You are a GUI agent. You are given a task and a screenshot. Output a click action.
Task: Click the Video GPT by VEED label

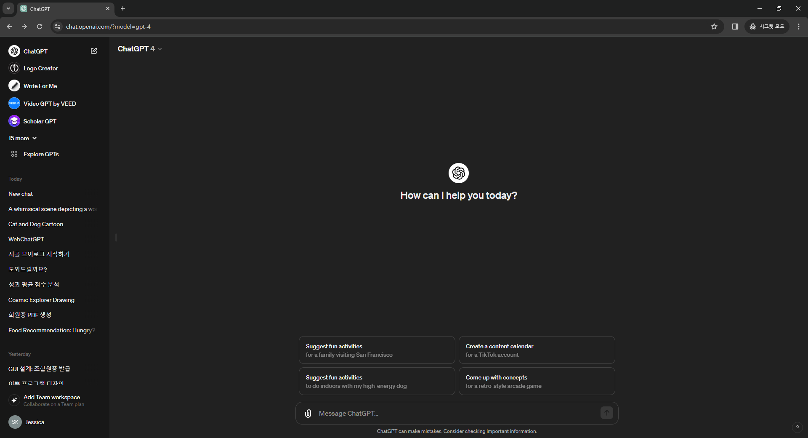50,104
